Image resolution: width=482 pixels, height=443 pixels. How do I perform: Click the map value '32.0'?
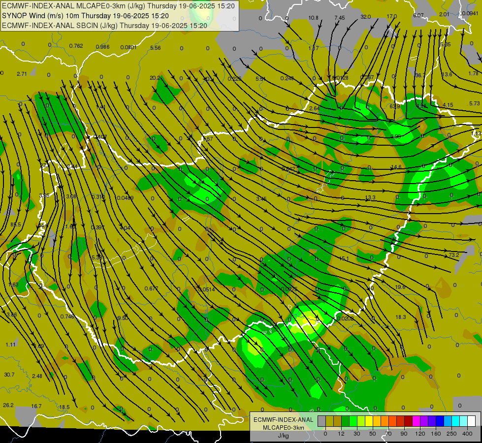tap(365, 17)
